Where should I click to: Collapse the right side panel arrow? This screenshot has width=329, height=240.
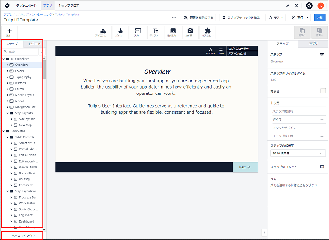click(264, 233)
